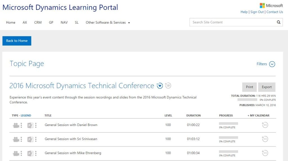This screenshot has height=161, width=288.
Task: Click the LEVEL column header
Action: pyautogui.click(x=168, y=115)
